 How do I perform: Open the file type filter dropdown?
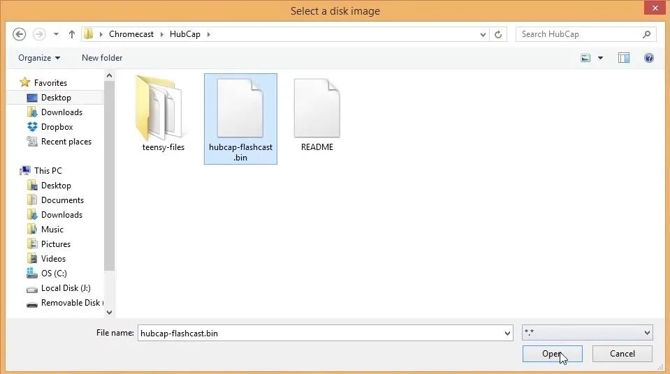coord(587,333)
